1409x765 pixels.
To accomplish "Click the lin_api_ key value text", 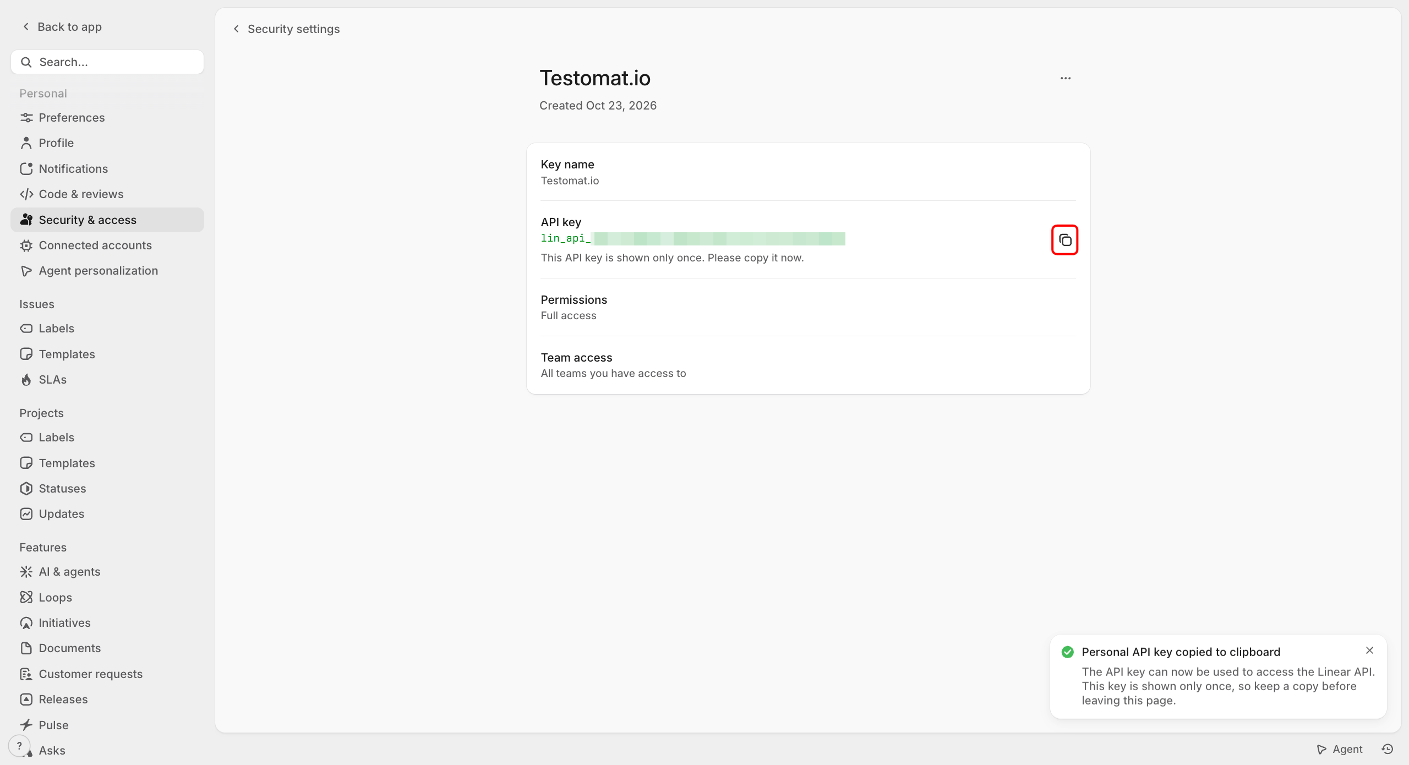I will (693, 238).
